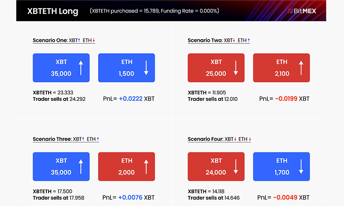Screen dimensions: 344x206
Task: Click the red XBT 24,000 box
Action: [x=216, y=167]
